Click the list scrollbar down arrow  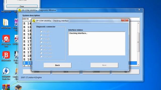click(138, 65)
